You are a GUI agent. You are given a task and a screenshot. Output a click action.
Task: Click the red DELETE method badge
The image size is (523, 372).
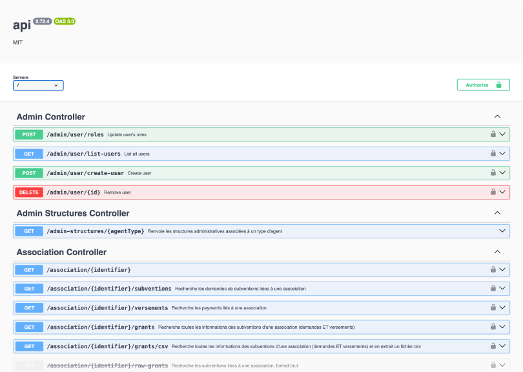[x=29, y=192]
